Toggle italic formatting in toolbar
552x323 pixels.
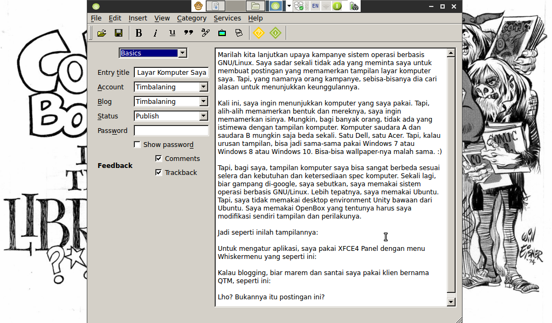pyautogui.click(x=155, y=33)
